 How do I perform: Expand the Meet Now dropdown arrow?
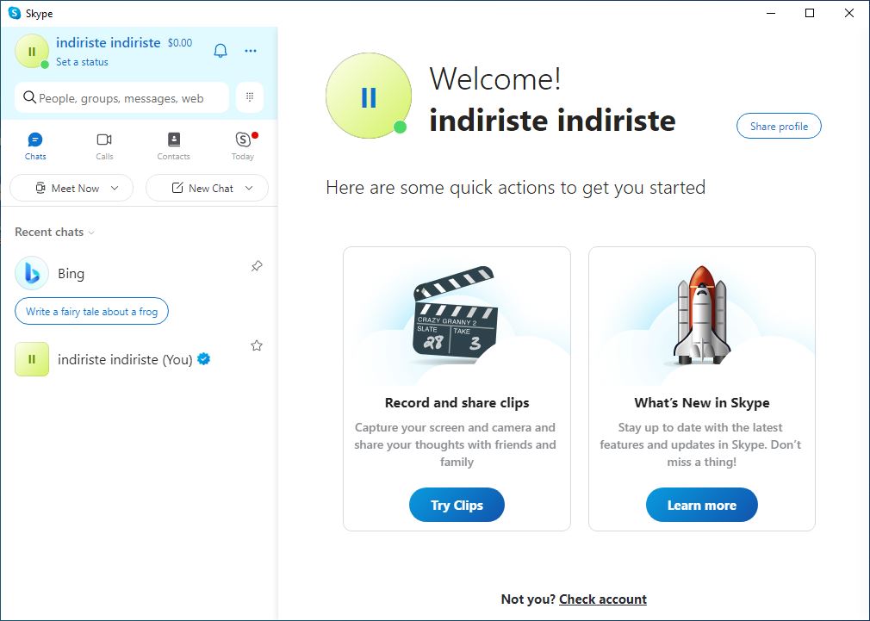115,188
